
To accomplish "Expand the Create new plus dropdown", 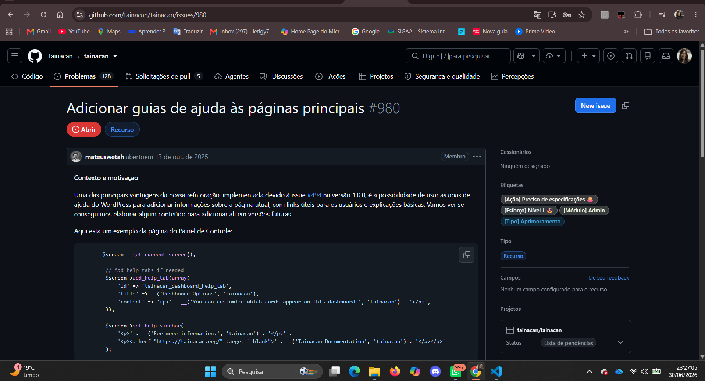I will 588,56.
